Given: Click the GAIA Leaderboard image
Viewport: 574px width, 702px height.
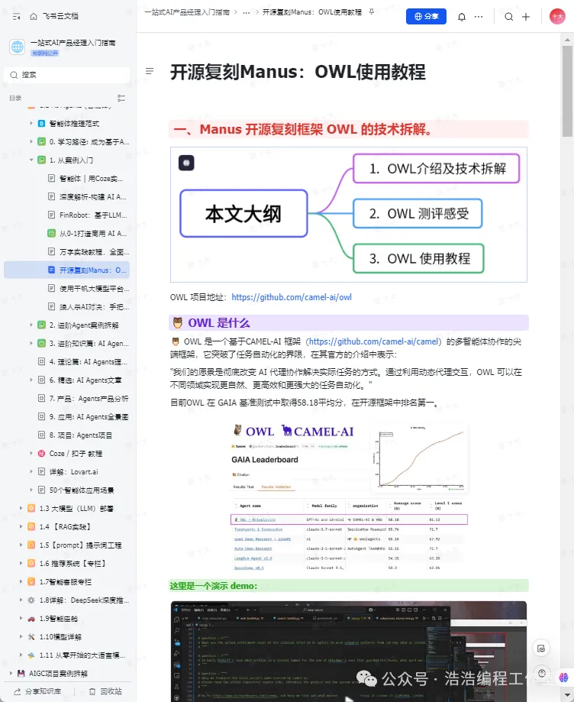Looking at the screenshot, I should point(349,498).
